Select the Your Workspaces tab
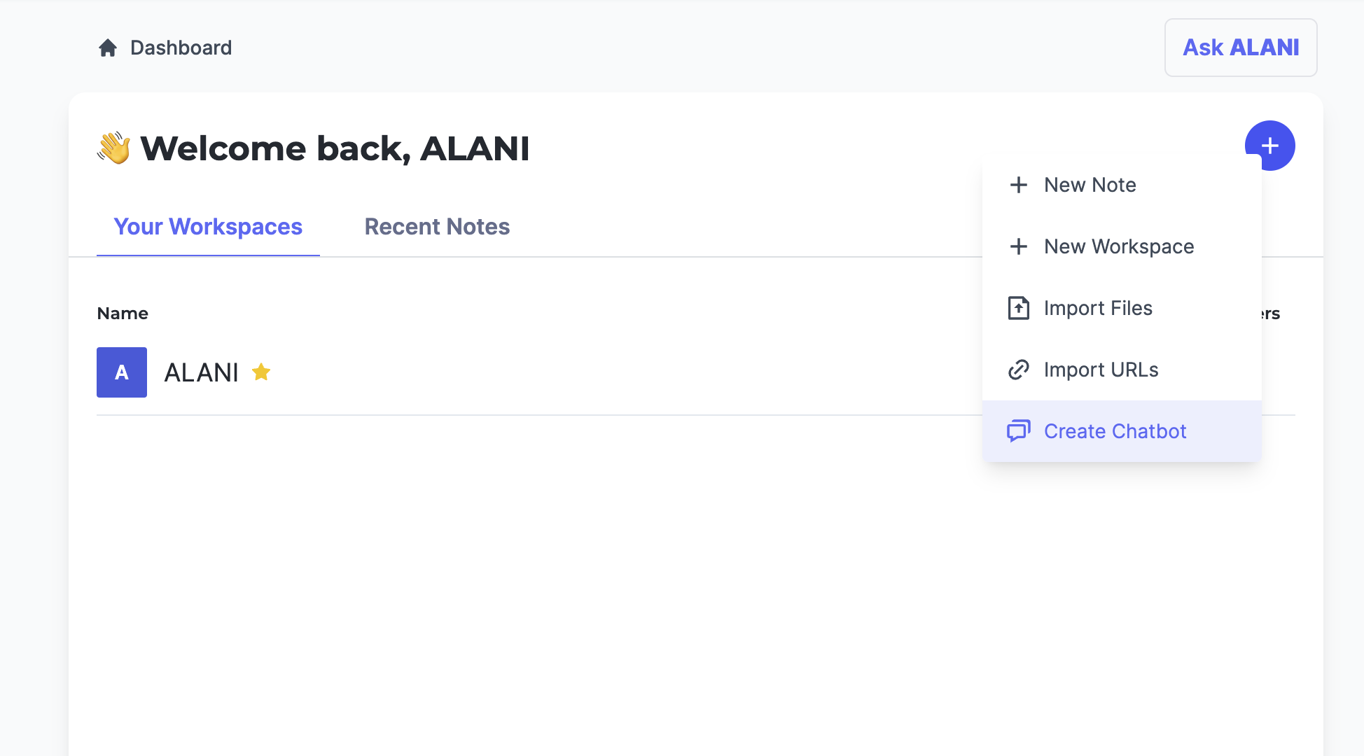1364x756 pixels. pyautogui.click(x=208, y=227)
